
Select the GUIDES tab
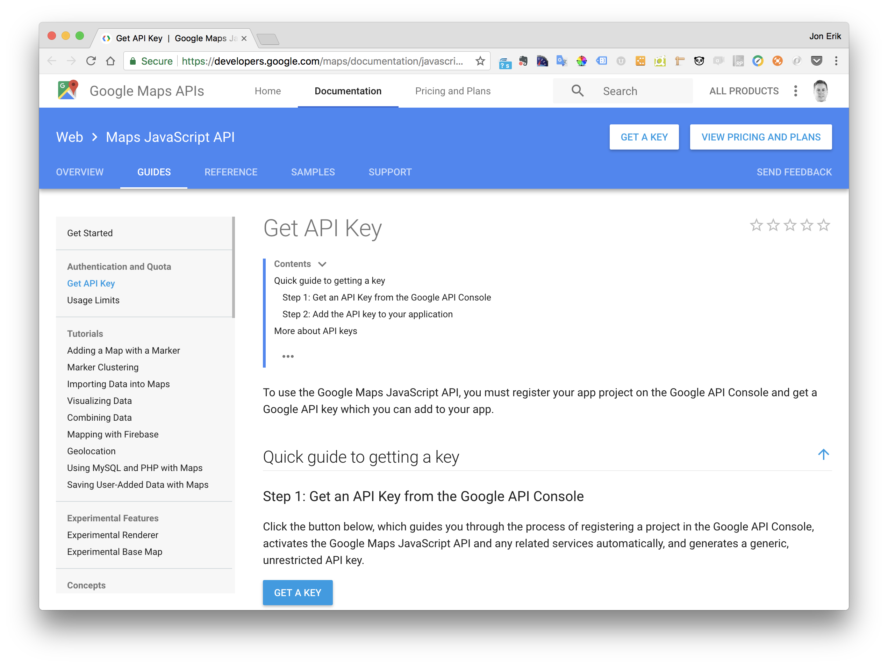(x=154, y=172)
